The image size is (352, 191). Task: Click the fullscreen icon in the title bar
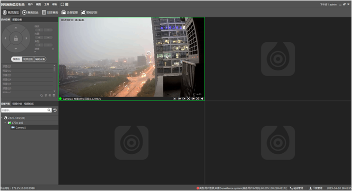pos(62,4)
